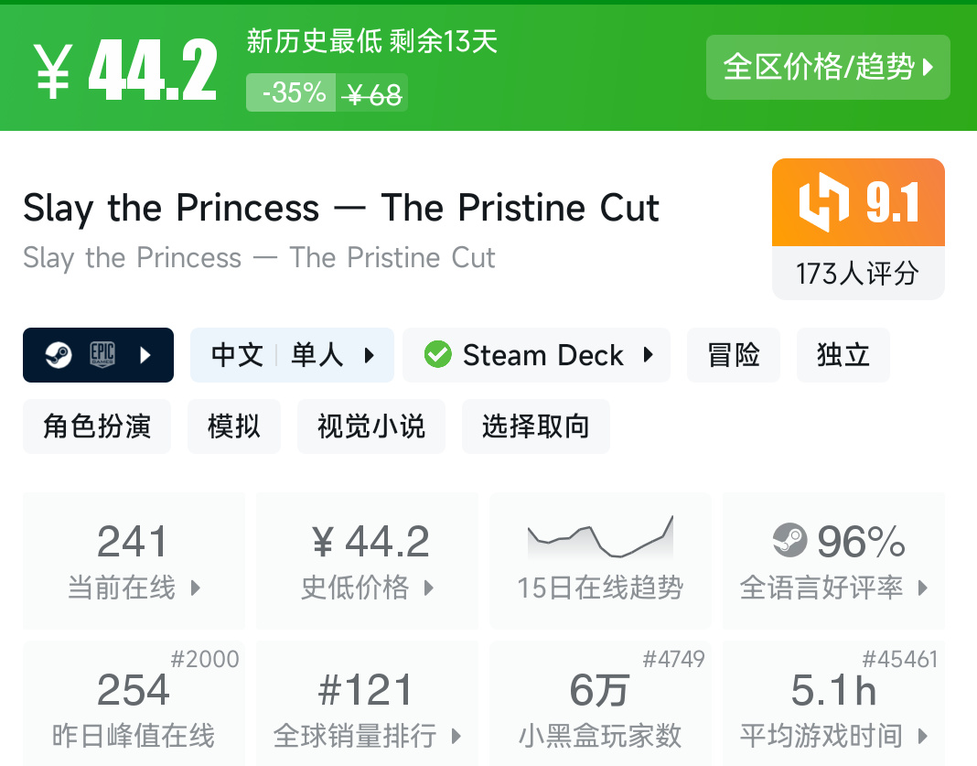The width and height of the screenshot is (977, 766).
Task: Open the 当前在线 current online players stat
Action: tap(134, 560)
